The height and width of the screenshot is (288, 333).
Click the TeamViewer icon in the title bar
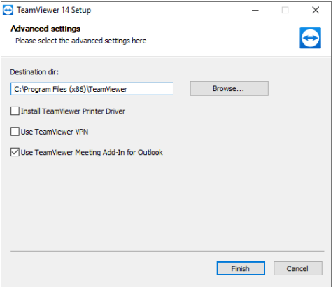[x=8, y=11]
